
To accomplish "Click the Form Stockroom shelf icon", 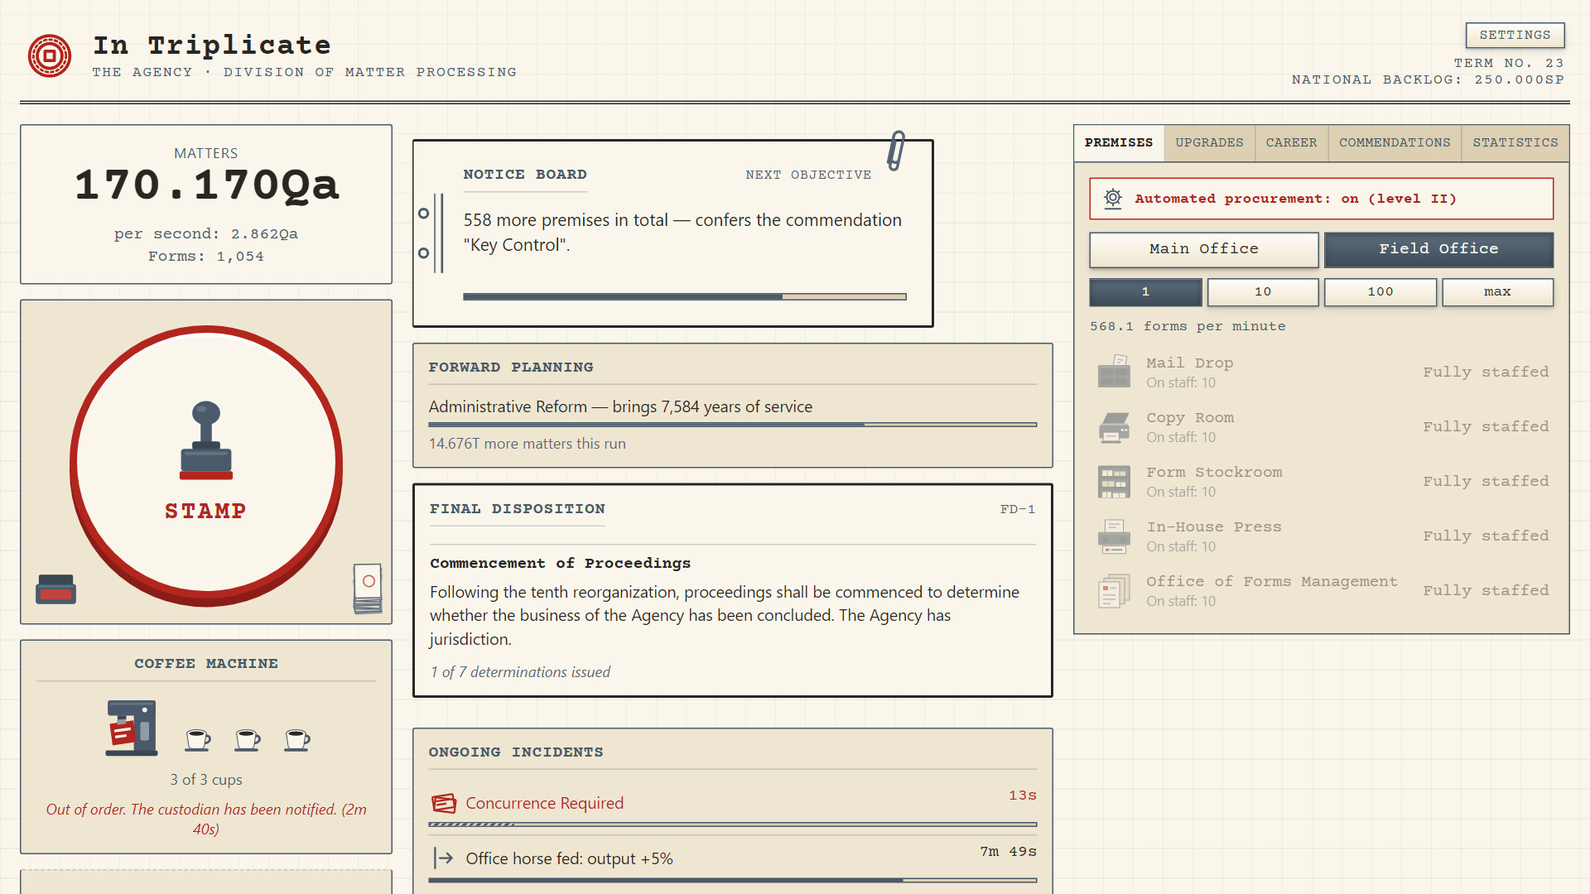I will coord(1114,481).
